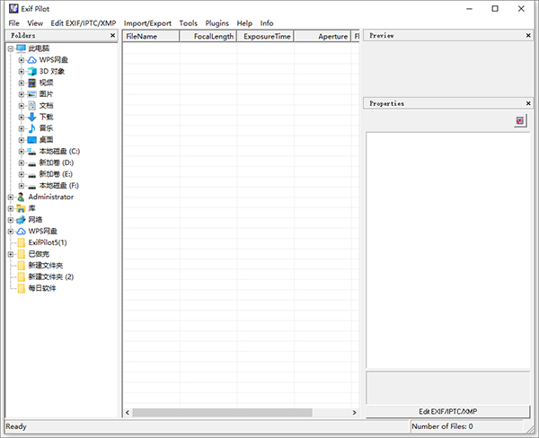
Task: Open the Edit EXIF/IPTC/XMP menu
Action: (84, 22)
